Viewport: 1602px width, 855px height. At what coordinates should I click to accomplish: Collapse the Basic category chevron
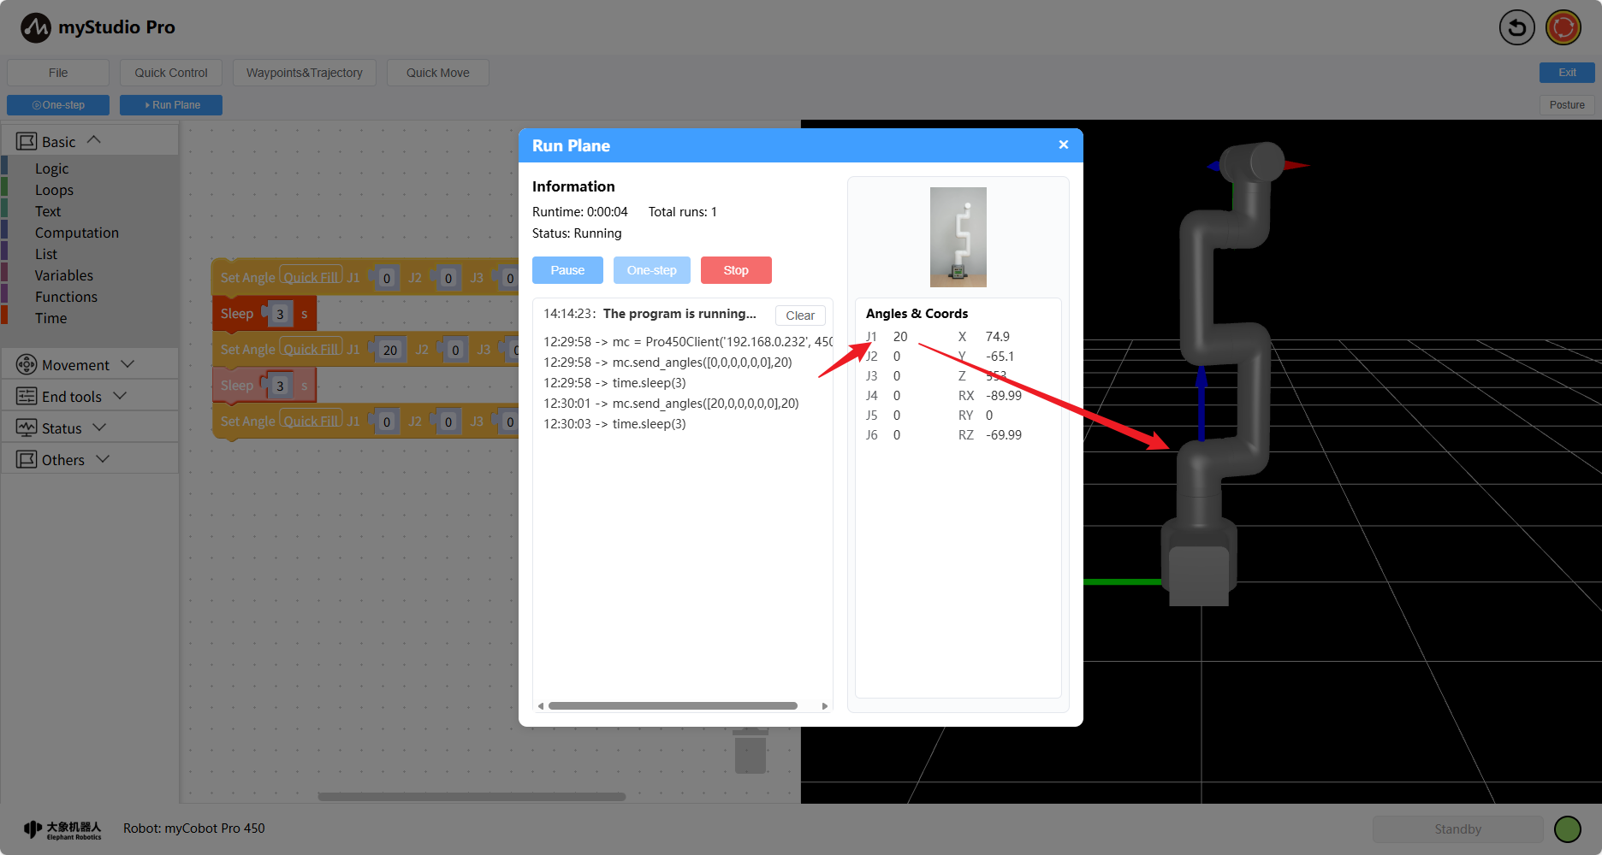94,140
